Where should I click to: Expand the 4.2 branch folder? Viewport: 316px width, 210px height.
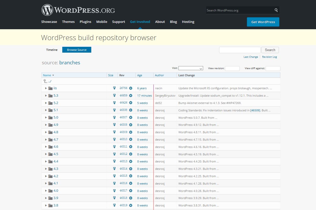[x=46, y=176]
